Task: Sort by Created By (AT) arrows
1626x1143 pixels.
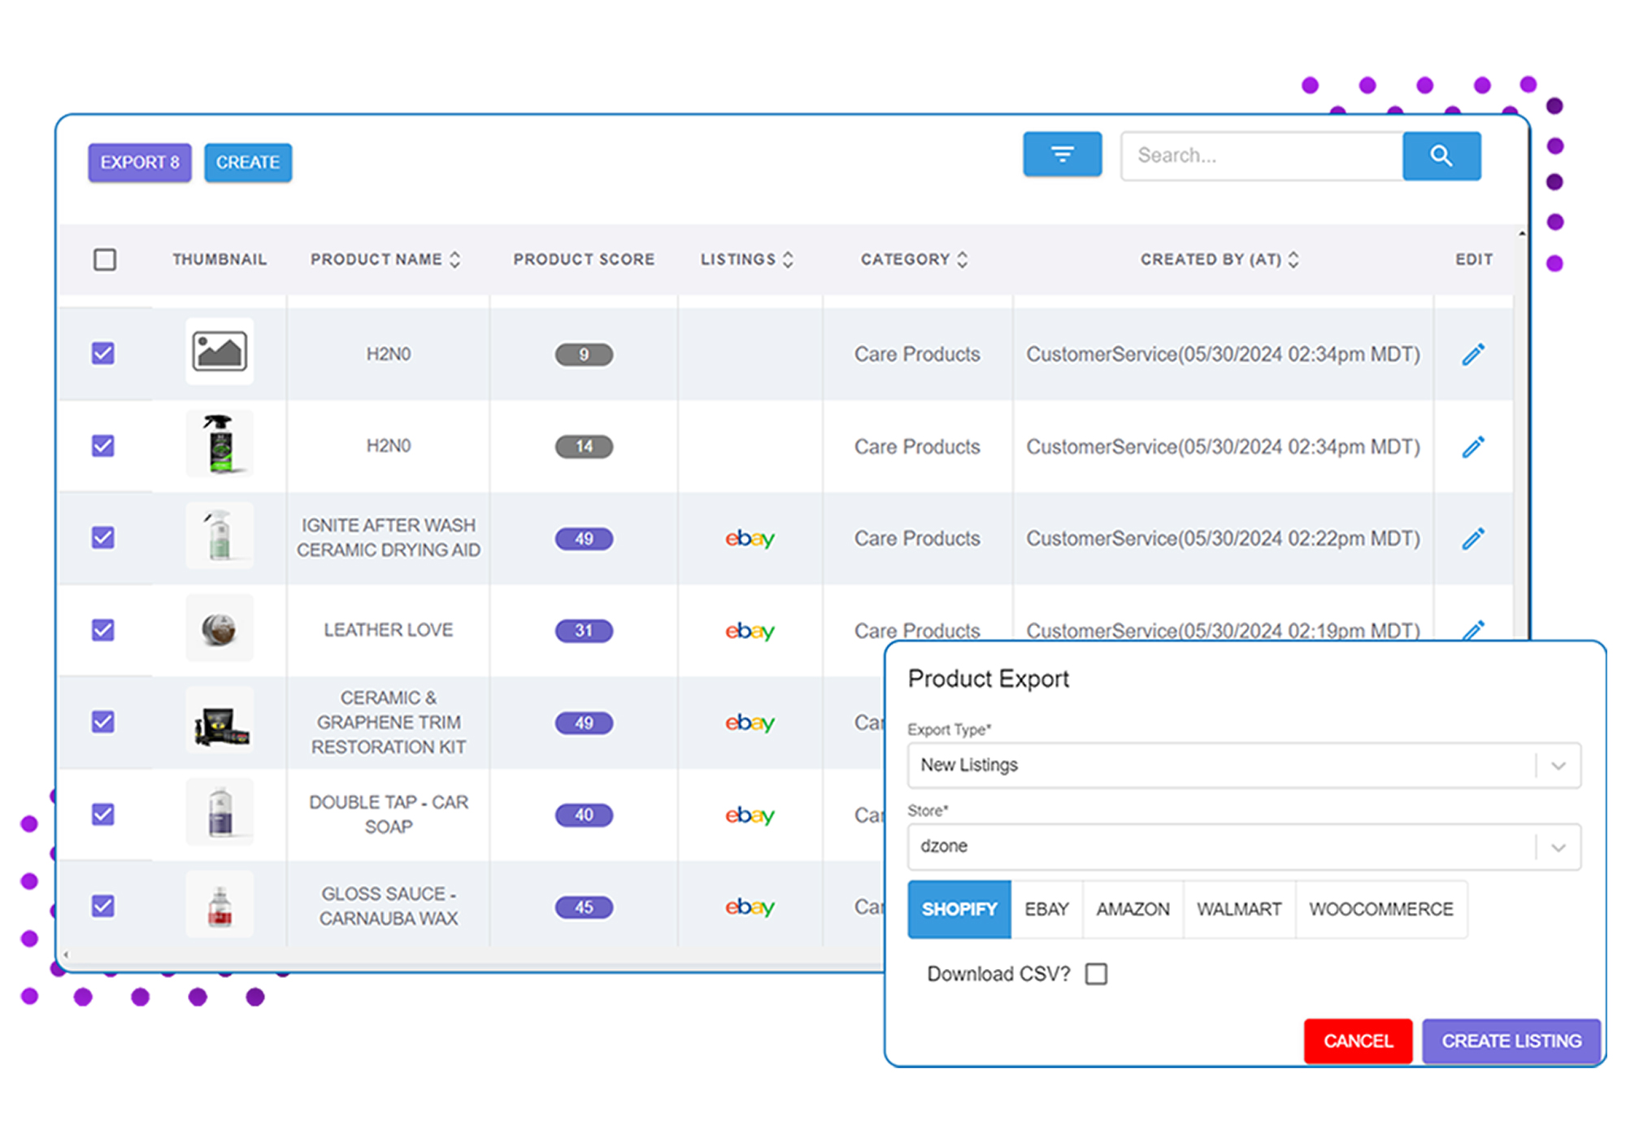Action: tap(1293, 260)
